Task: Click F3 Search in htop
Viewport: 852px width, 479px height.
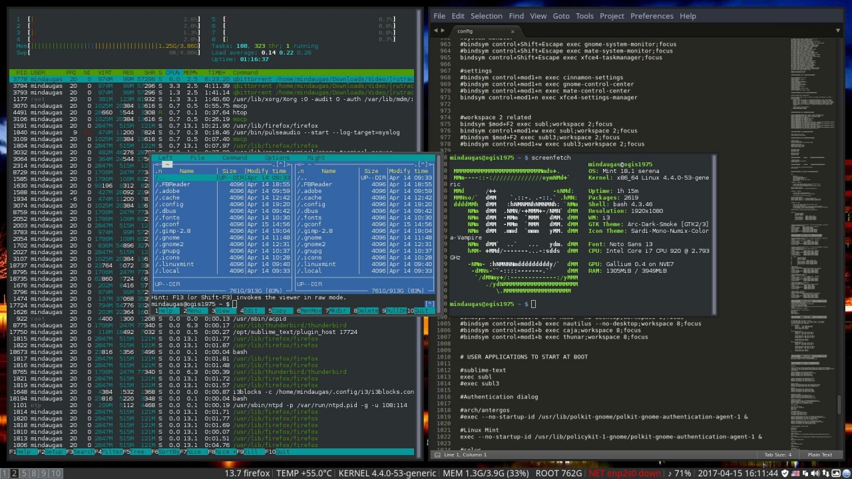Action: coord(80,452)
